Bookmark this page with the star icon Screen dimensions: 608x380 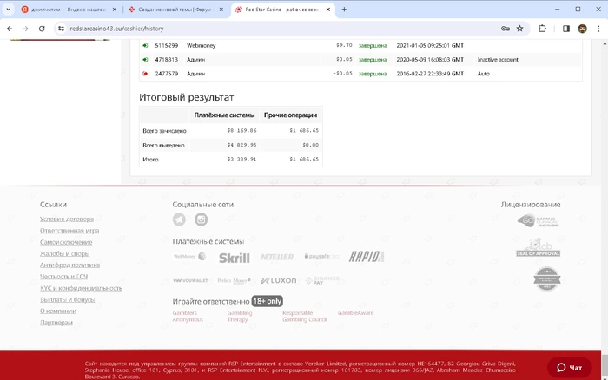[x=520, y=29]
